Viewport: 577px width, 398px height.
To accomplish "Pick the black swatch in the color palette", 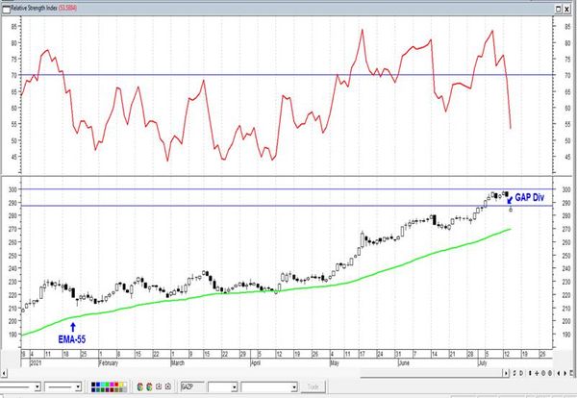I will click(93, 384).
